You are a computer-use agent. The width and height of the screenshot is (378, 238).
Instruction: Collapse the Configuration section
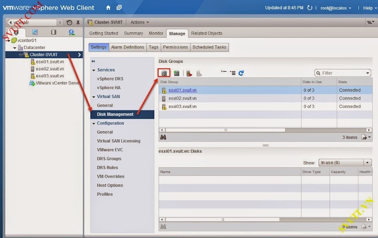pyautogui.click(x=94, y=124)
